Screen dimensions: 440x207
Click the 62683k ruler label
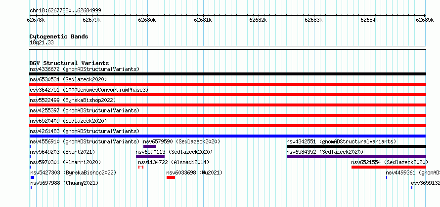(314, 20)
